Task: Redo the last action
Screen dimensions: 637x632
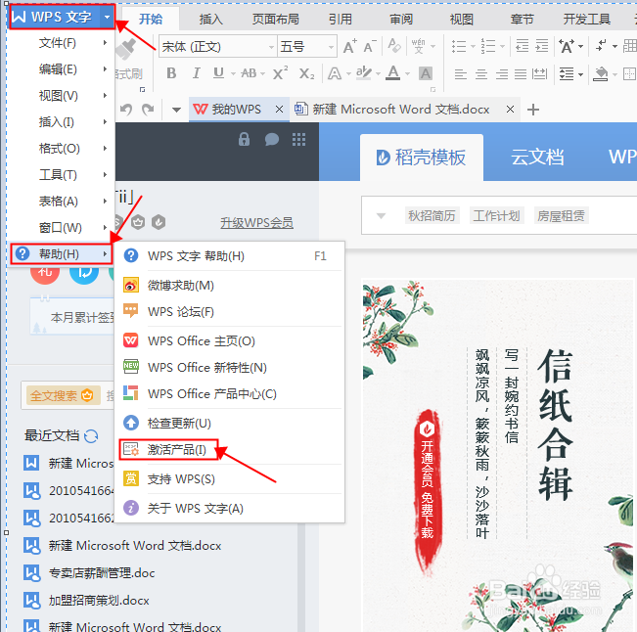Action: pos(148,110)
